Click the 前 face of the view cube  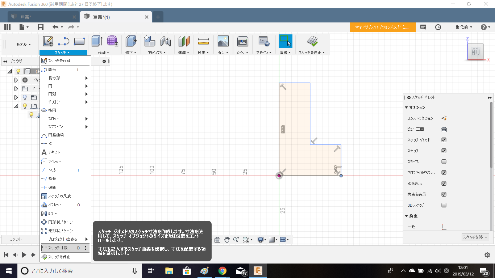[x=475, y=52]
